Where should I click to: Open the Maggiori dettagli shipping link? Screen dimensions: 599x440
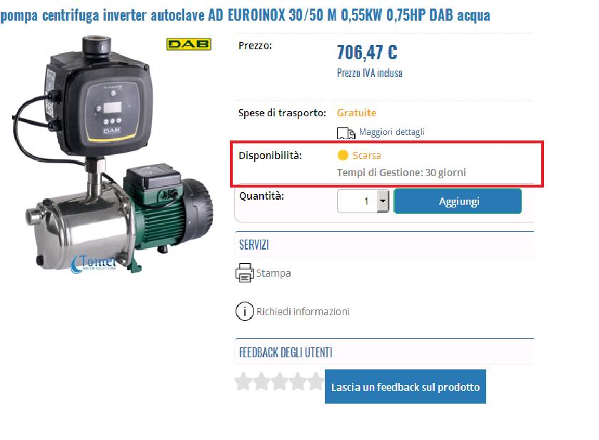[x=392, y=132]
